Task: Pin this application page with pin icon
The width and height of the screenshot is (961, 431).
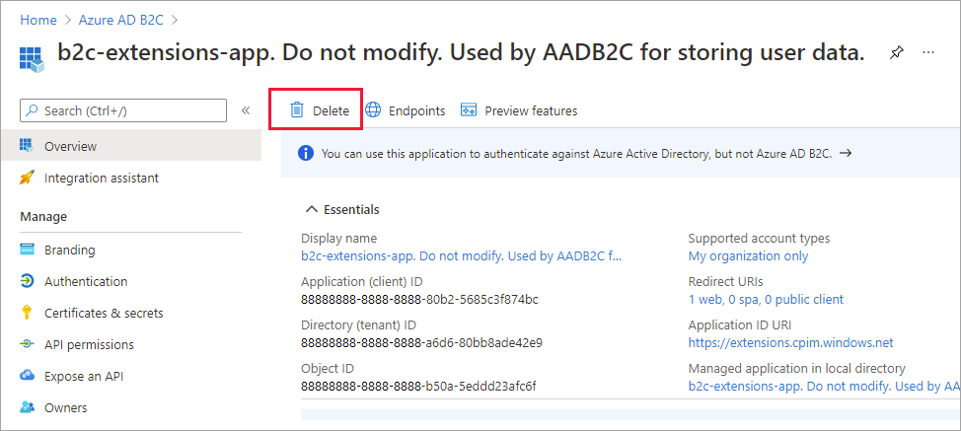Action: tap(896, 53)
